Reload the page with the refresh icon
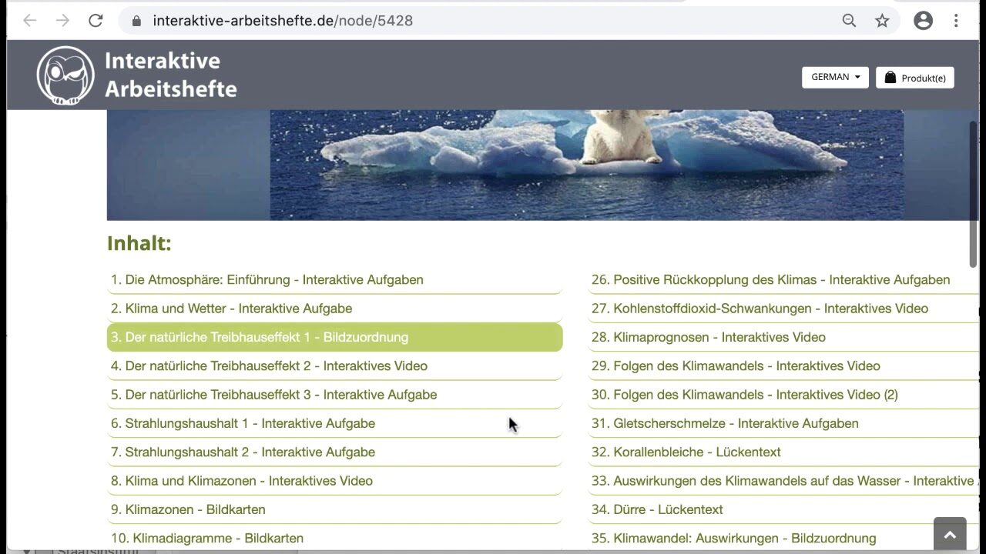The image size is (986, 554). [x=96, y=21]
